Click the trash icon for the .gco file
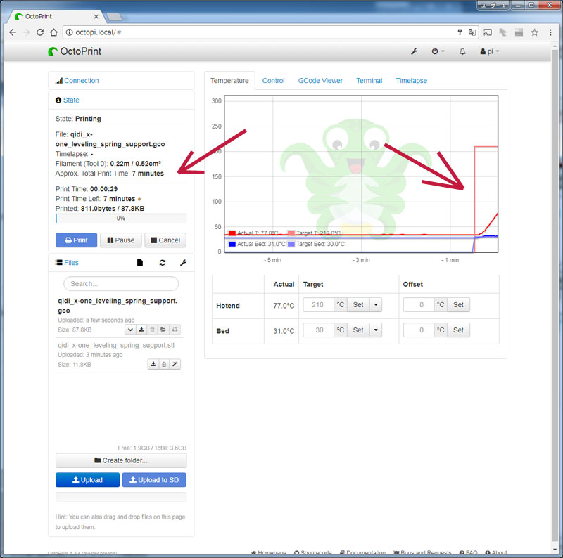This screenshot has width=563, height=558. click(152, 330)
